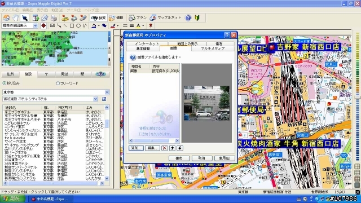This screenshot has height=203, width=361.
Task: Open the 検索 search toolbar button
Action: point(99,17)
